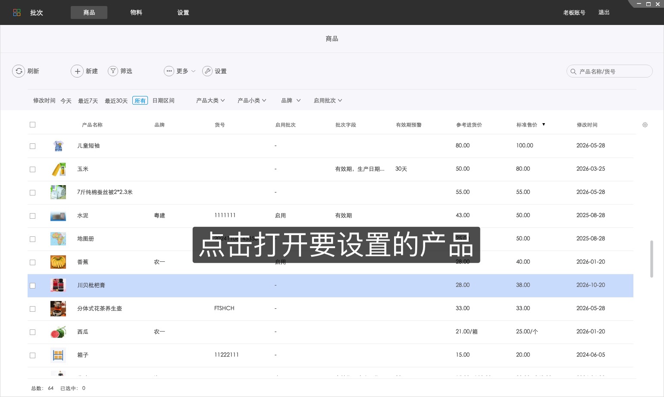Click 退出 to log out
This screenshot has height=397, width=664.
tap(604, 12)
